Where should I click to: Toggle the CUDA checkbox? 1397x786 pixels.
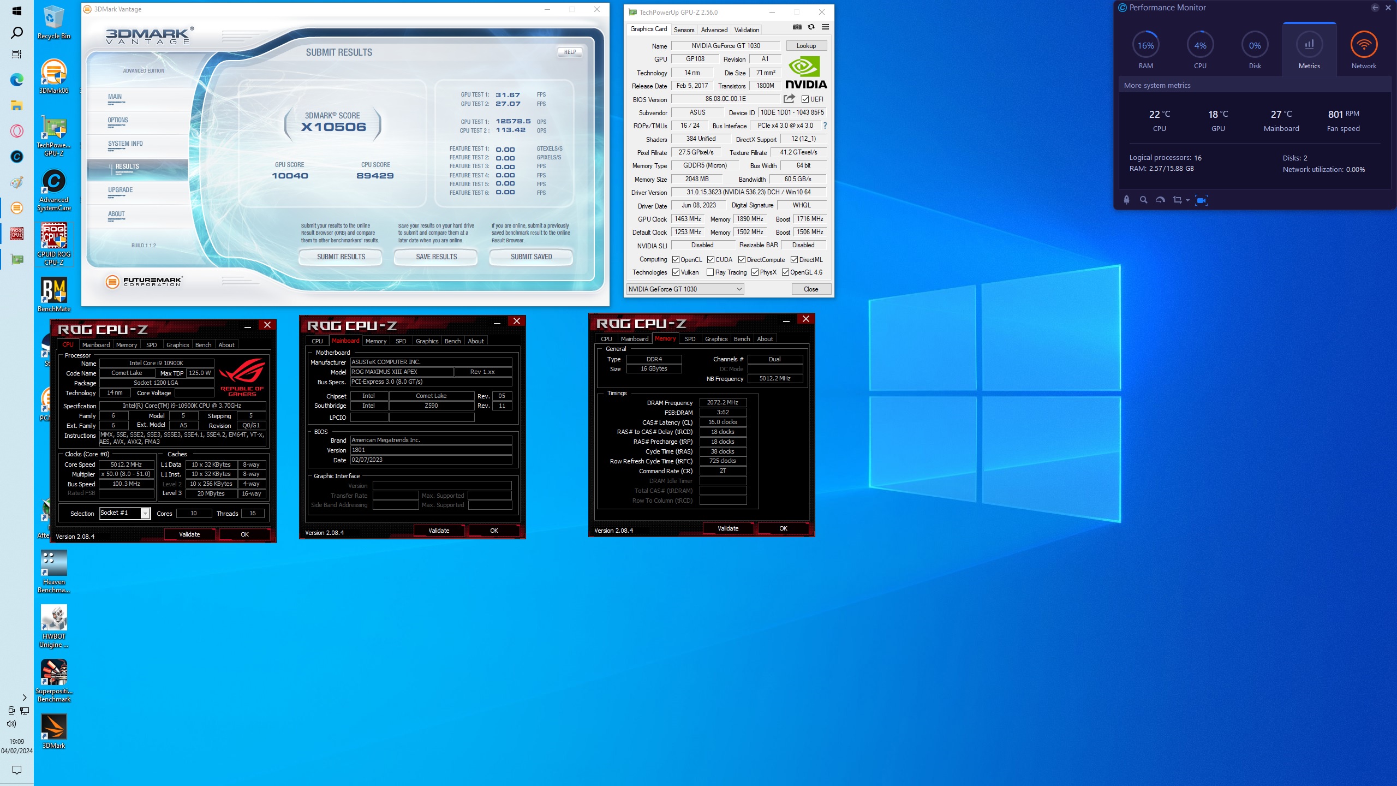coord(711,260)
